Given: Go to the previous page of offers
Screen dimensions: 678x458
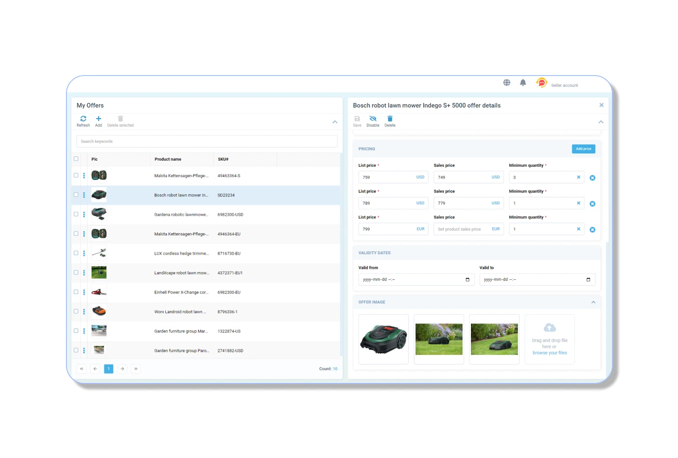Looking at the screenshot, I should [95, 369].
